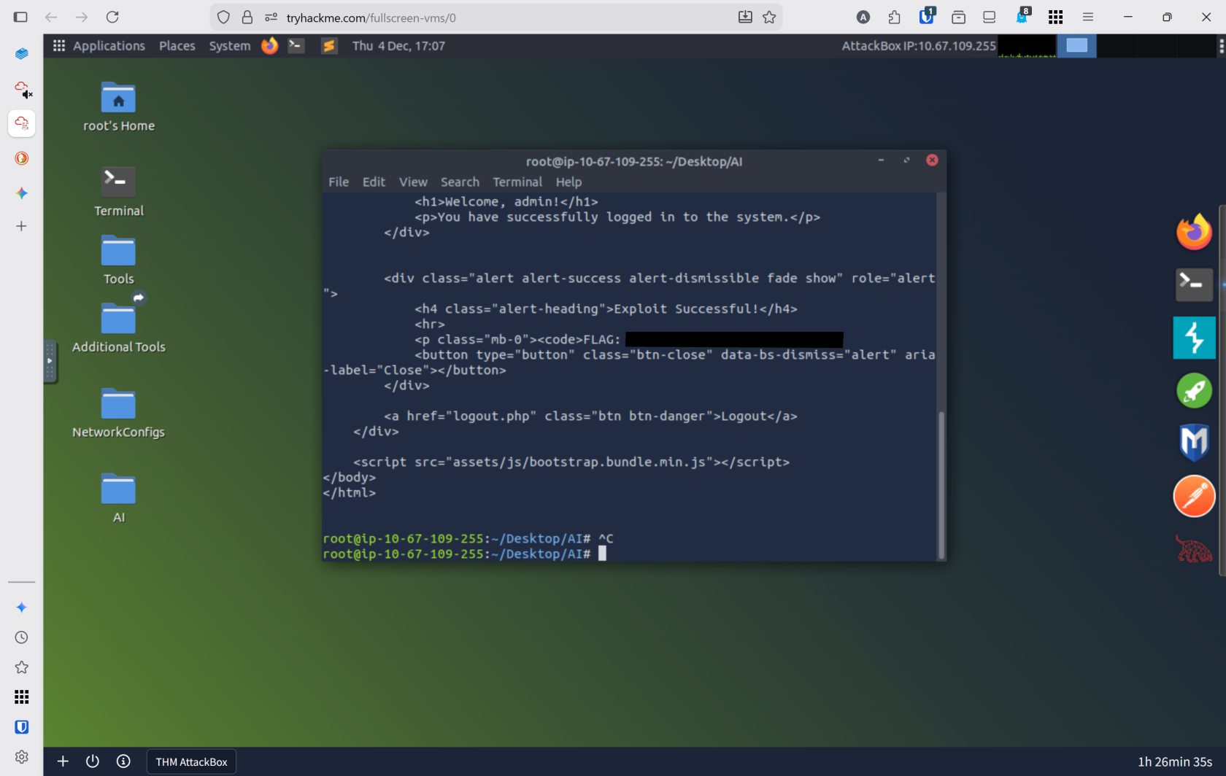The image size is (1226, 776).
Task: Expand the left side panel handle
Action: point(50,361)
